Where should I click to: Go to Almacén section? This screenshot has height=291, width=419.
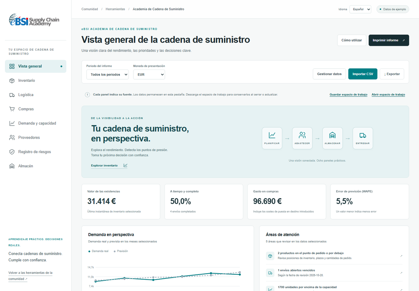(36, 166)
